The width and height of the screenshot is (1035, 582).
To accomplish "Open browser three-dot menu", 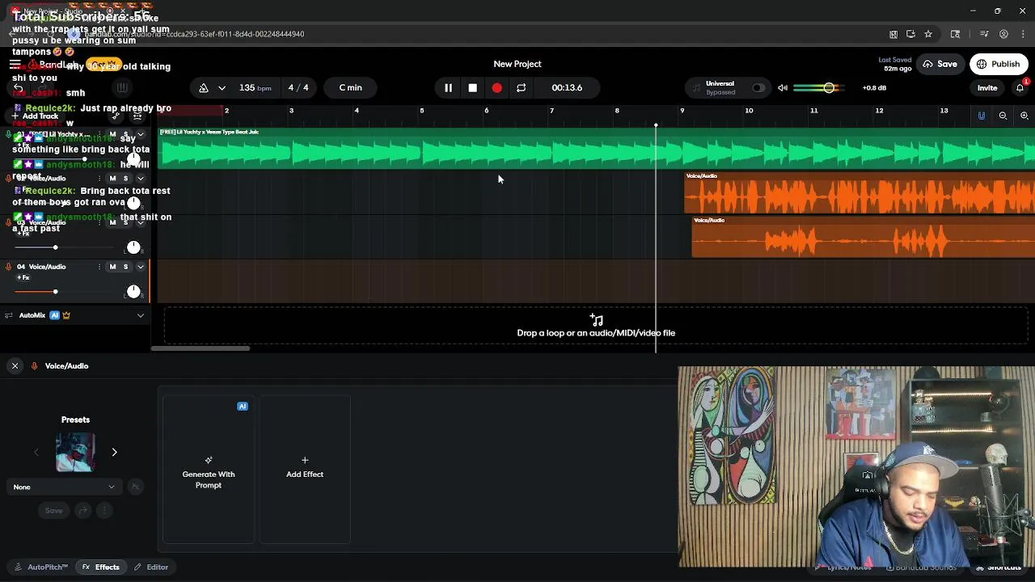I will 1023,34.
